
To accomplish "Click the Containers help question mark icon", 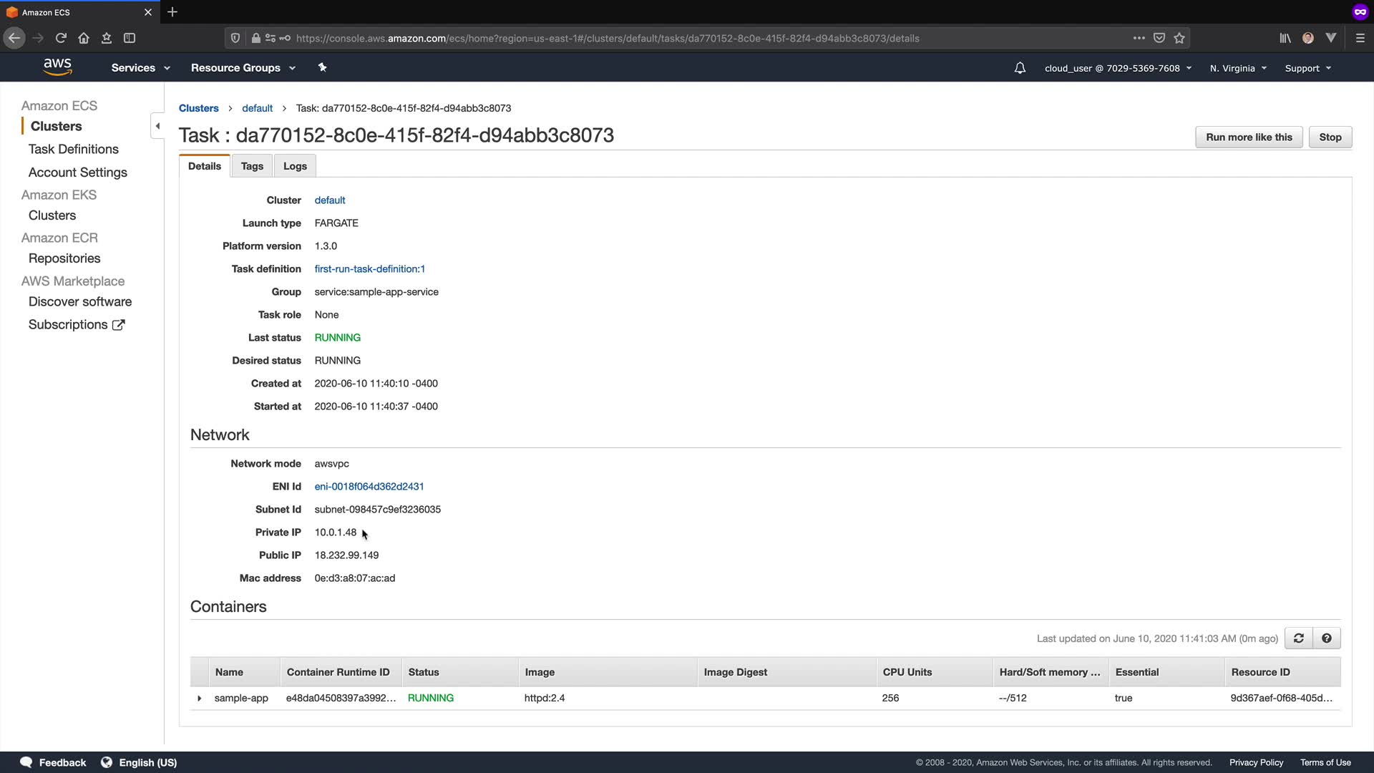I will coord(1327,638).
